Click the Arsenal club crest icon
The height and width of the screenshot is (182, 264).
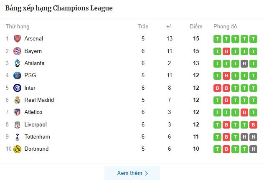pyautogui.click(x=17, y=39)
